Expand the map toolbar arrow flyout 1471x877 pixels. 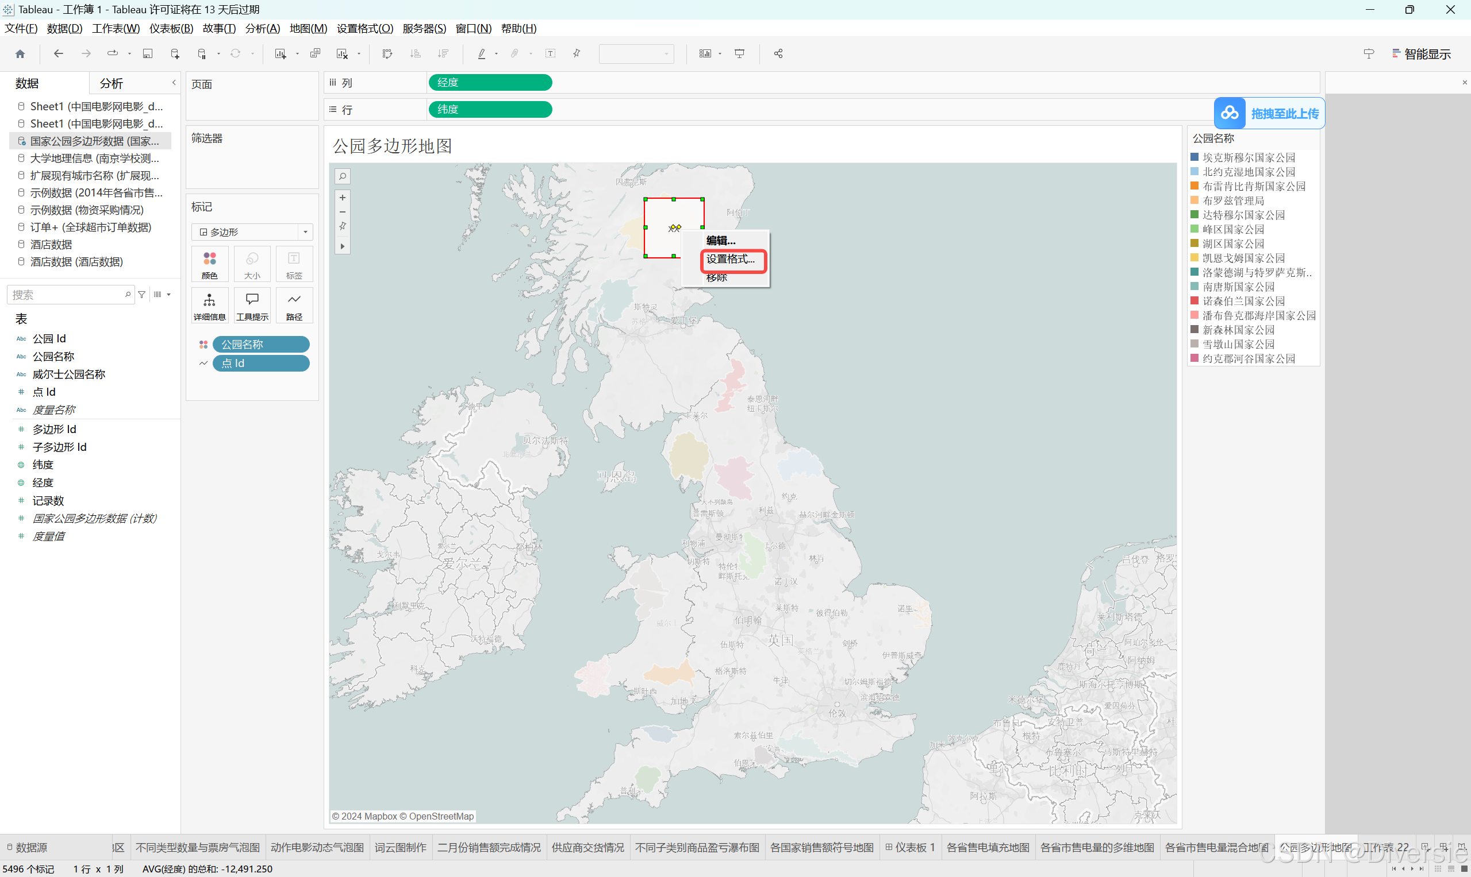(x=343, y=246)
